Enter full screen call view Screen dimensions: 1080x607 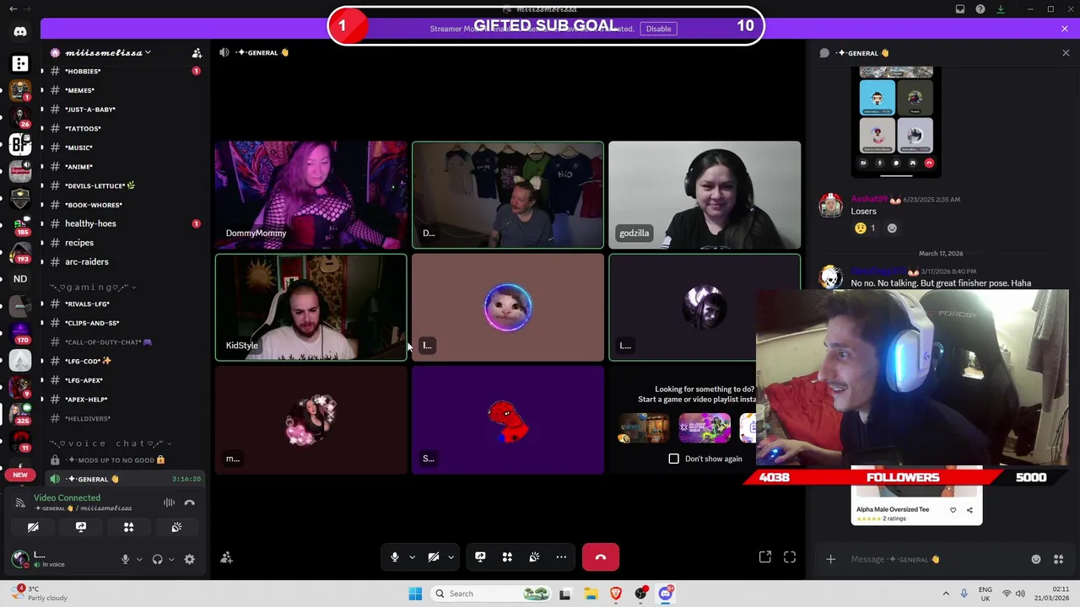[790, 557]
